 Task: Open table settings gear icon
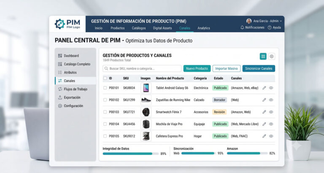pos(272,56)
